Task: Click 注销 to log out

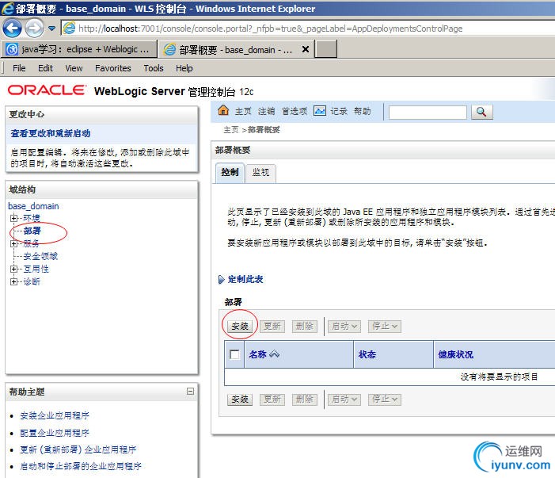Action: tap(266, 111)
